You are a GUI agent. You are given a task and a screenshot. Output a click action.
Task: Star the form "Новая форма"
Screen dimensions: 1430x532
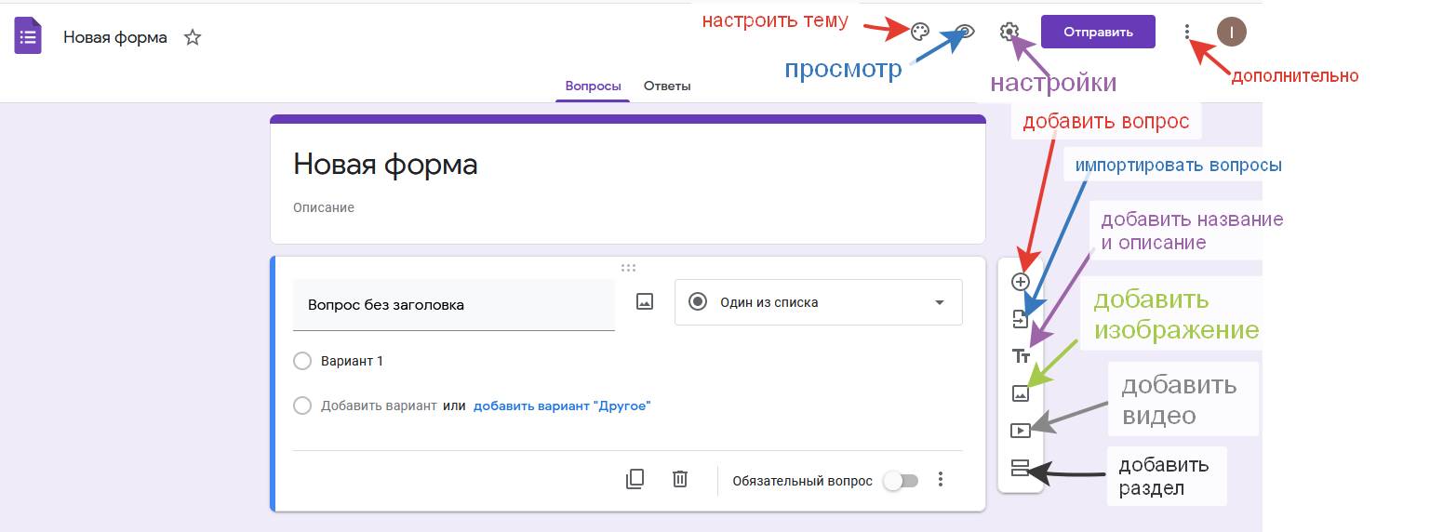click(x=193, y=38)
